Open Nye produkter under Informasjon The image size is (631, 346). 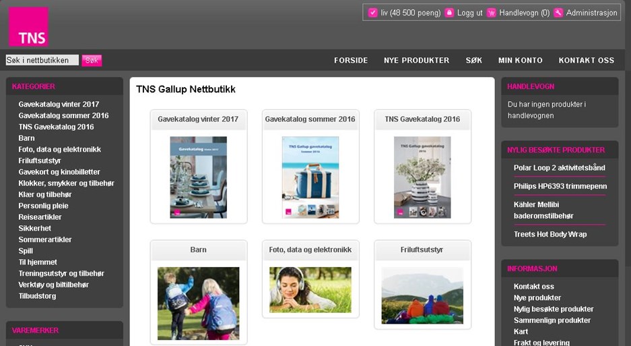[537, 297]
